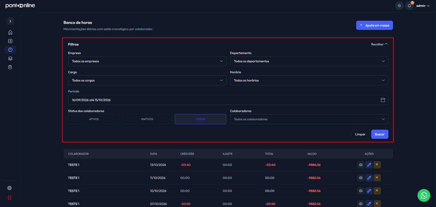Viewport: 436px width, 207px height.
Task: Select the ATIVOS status option
Action: click(x=94, y=119)
